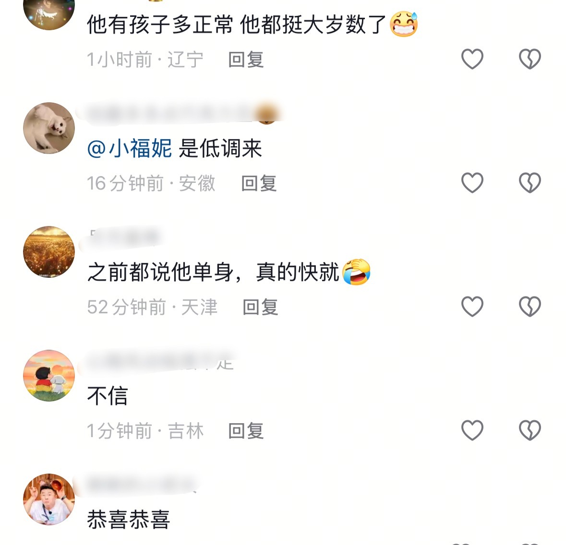Open the man photo avatar profile
Screen dimensions: 566x545
(x=49, y=499)
